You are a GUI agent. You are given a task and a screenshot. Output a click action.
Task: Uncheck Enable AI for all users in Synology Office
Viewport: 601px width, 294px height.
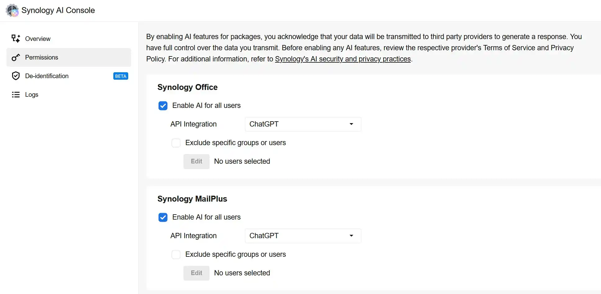coord(163,106)
